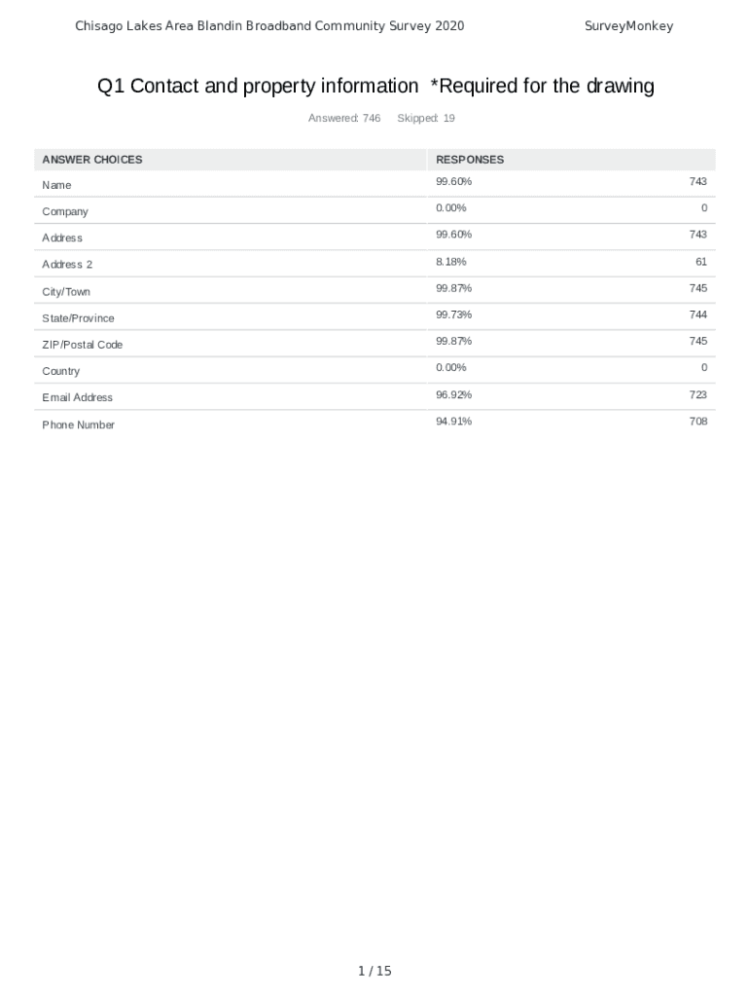Select the Name row label
749x997 pixels.
pos(56,185)
